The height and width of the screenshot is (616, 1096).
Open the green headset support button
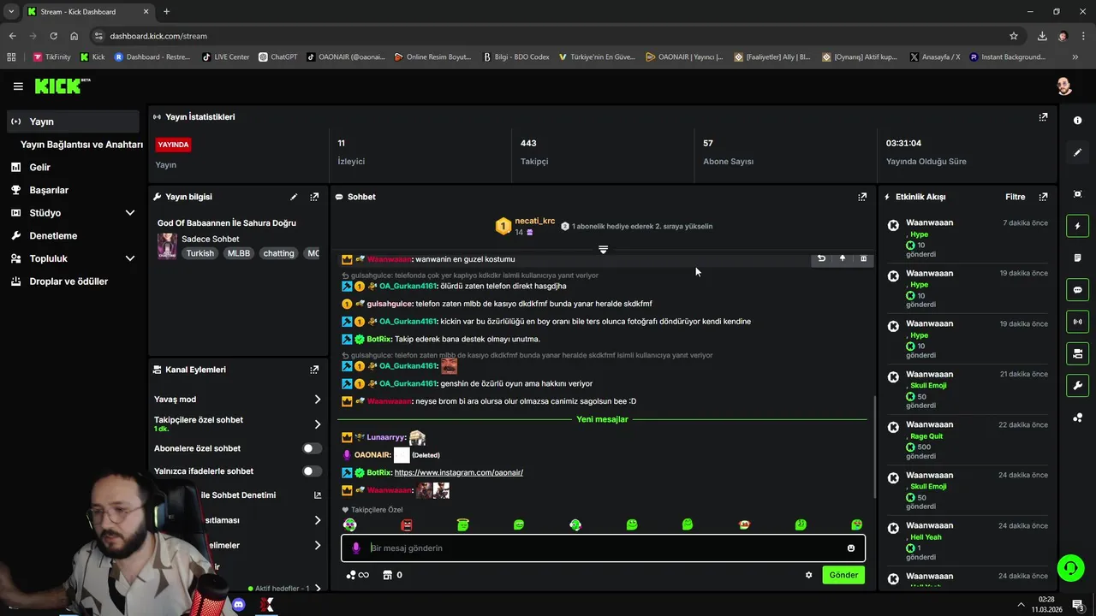click(x=1069, y=567)
